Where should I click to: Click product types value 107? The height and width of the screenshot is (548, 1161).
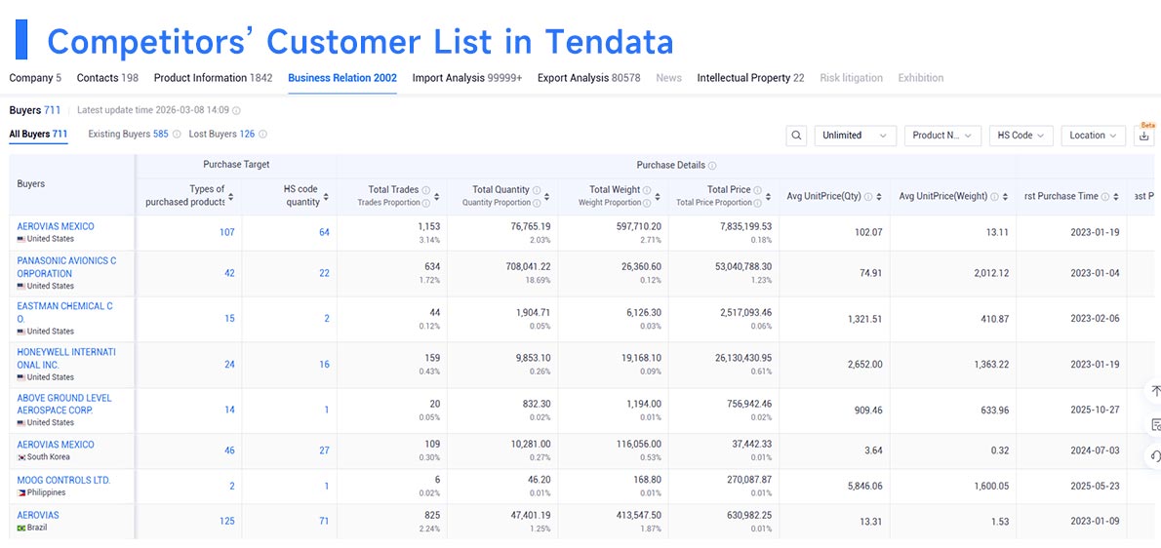click(226, 232)
